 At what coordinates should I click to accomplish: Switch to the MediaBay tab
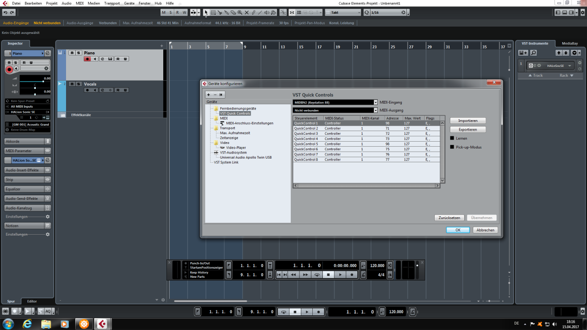570,43
